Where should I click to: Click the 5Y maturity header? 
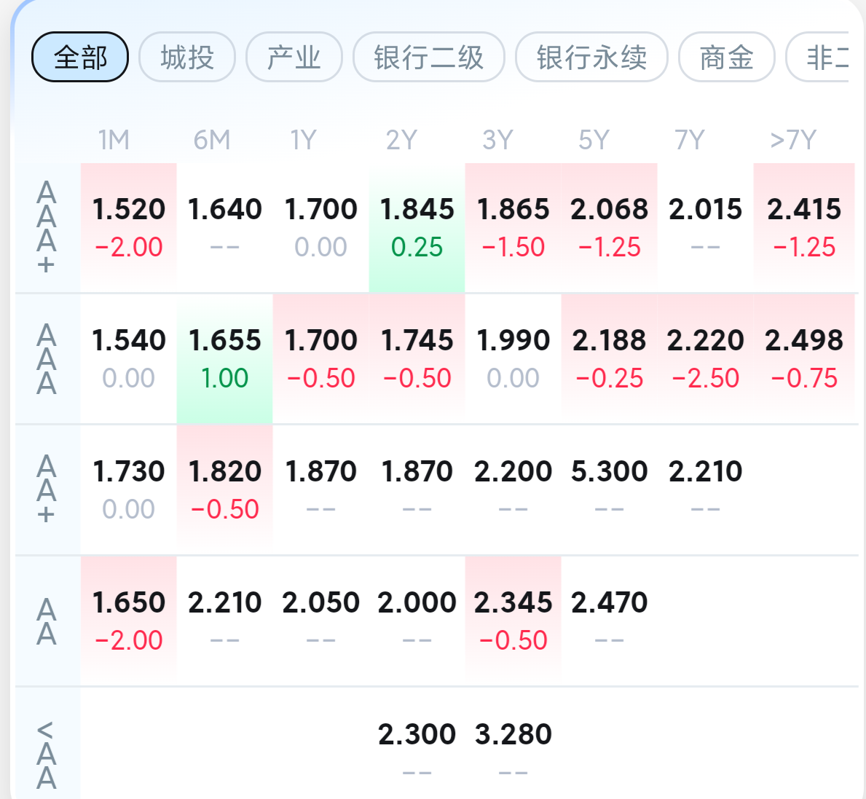point(594,140)
